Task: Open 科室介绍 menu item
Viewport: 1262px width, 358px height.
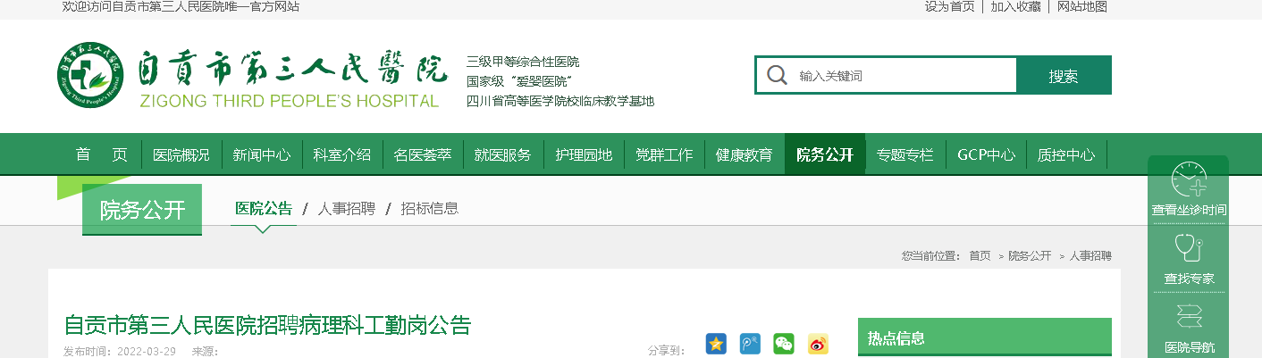Action: click(x=342, y=154)
